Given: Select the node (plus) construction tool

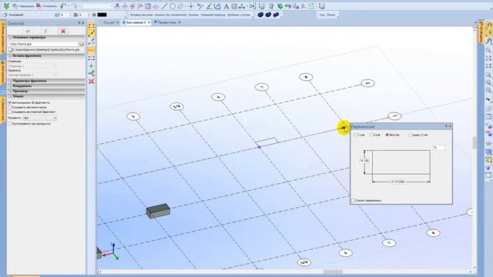Looking at the screenshot, I should coord(190,6).
